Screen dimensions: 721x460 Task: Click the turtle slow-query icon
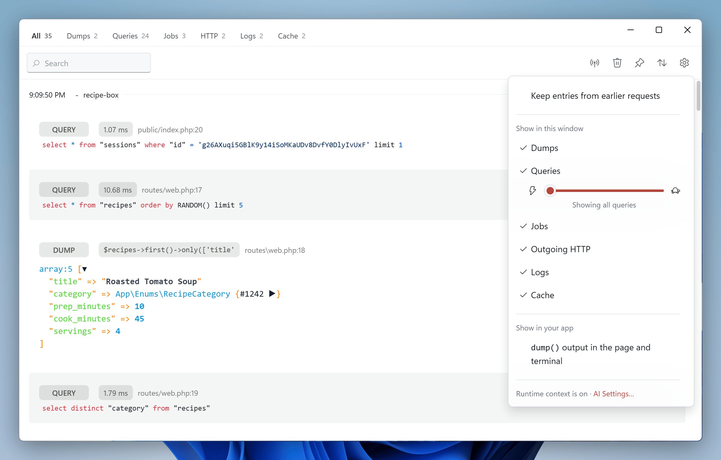[675, 190]
